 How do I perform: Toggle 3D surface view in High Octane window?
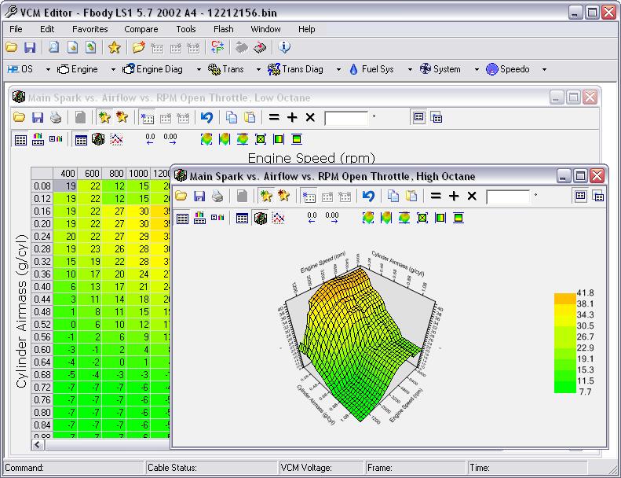coord(258,218)
